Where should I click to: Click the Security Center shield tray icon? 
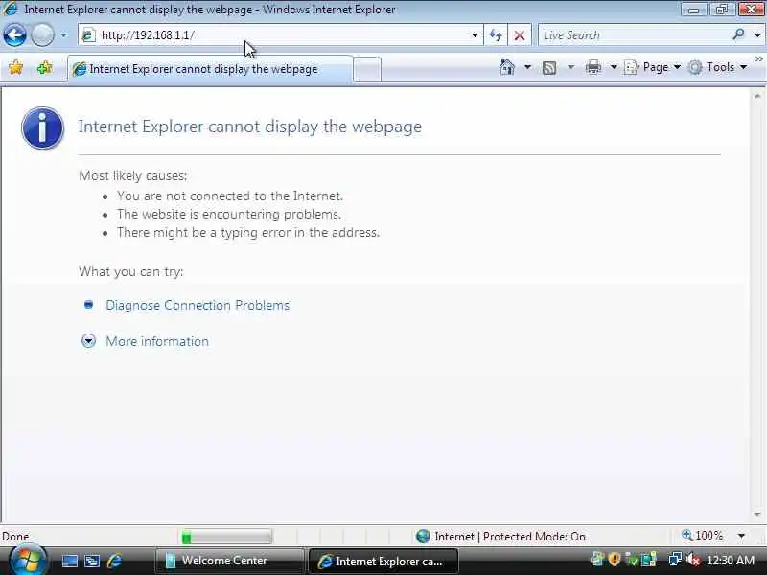(615, 559)
